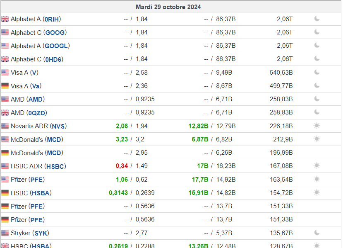343x248 pixels.
Task: Click the sun icon in Novartis ADR (NVS) row
Action: tap(317, 126)
